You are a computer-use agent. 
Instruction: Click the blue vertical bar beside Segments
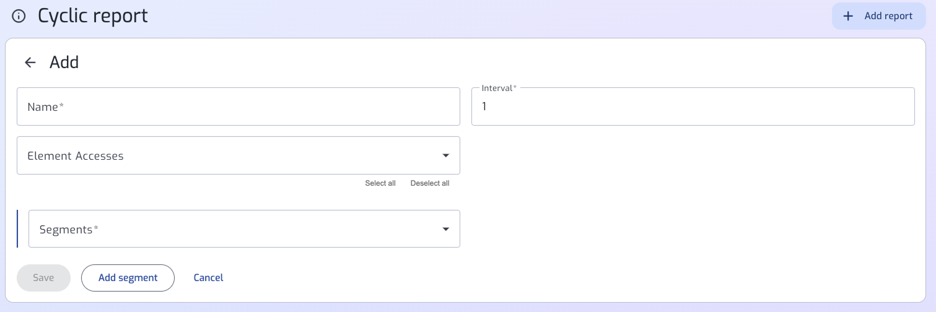(x=17, y=229)
